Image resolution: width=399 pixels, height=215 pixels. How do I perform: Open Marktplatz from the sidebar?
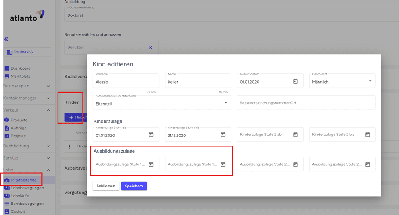(20, 77)
